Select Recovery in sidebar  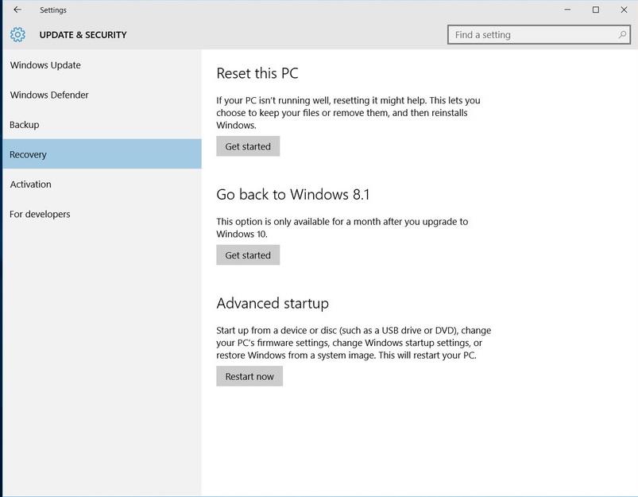click(x=102, y=154)
